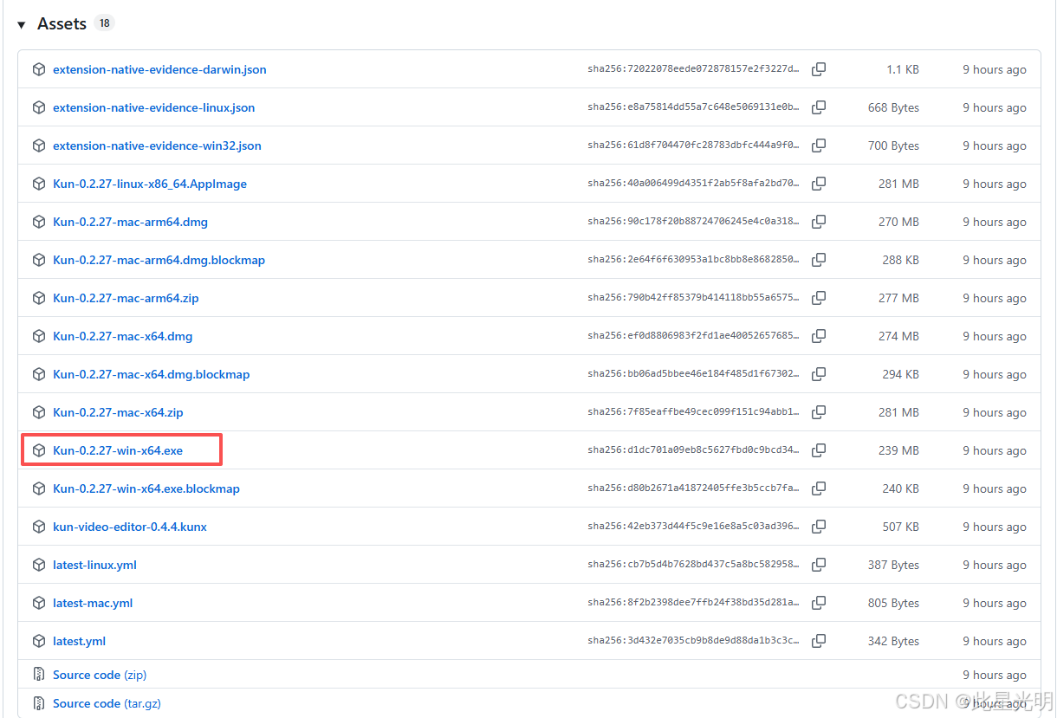Copy SHA256 of Kun-0.2.27-win-x64.exe.blockmap
Screen dimensions: 1057x718
[x=819, y=488]
